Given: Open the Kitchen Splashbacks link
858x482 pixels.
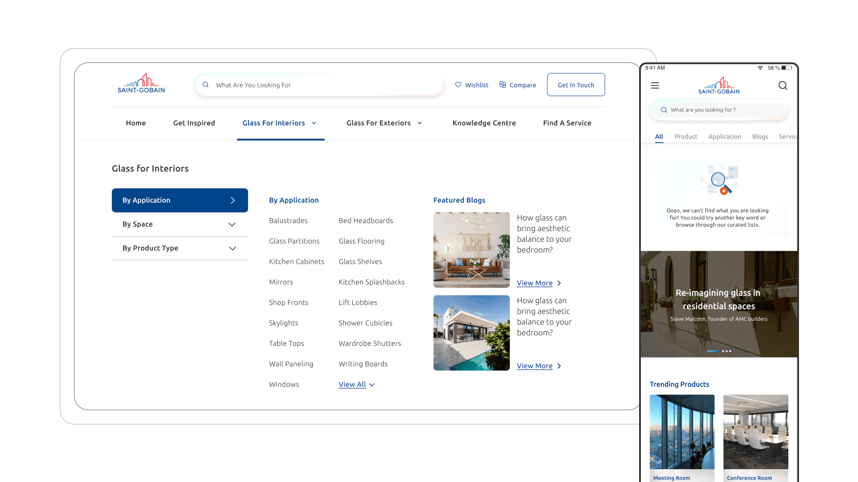Looking at the screenshot, I should [x=371, y=282].
